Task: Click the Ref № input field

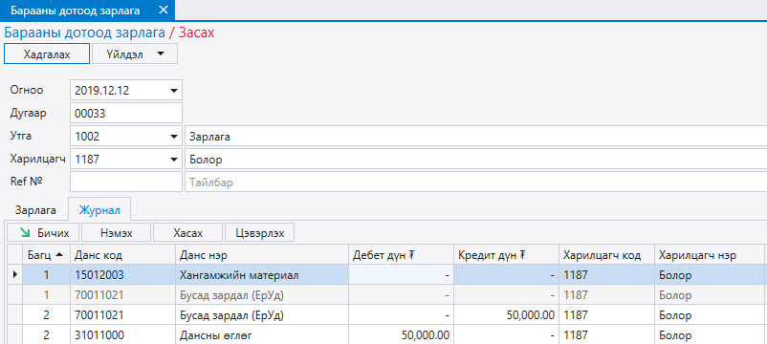Action: [x=126, y=183]
